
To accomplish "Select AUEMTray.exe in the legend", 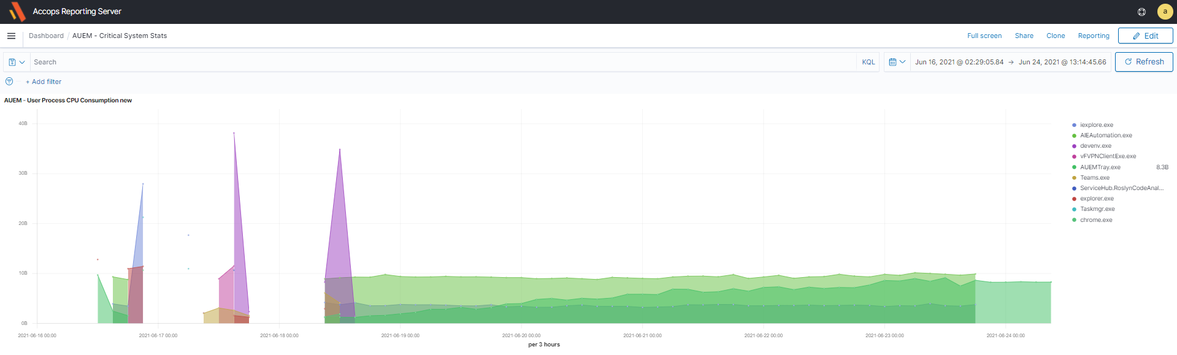I will pyautogui.click(x=1100, y=167).
